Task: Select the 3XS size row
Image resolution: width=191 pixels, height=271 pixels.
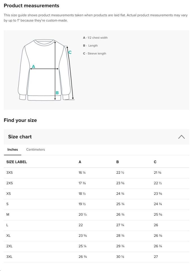Action: tap(10, 172)
